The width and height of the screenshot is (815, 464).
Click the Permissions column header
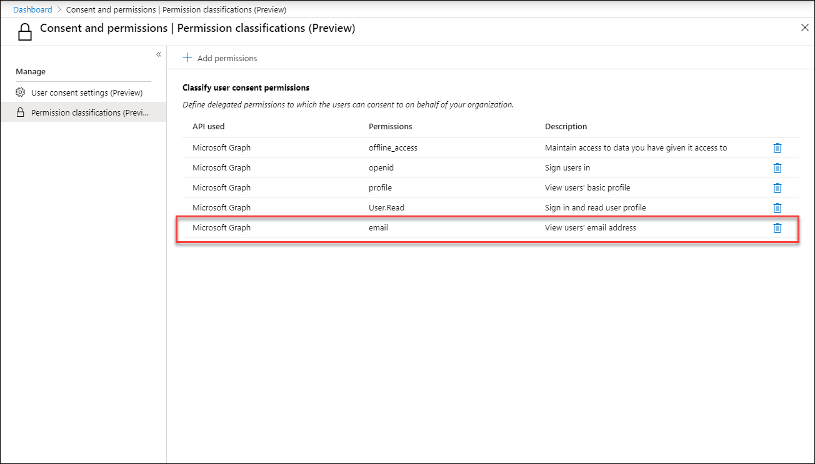(x=391, y=126)
